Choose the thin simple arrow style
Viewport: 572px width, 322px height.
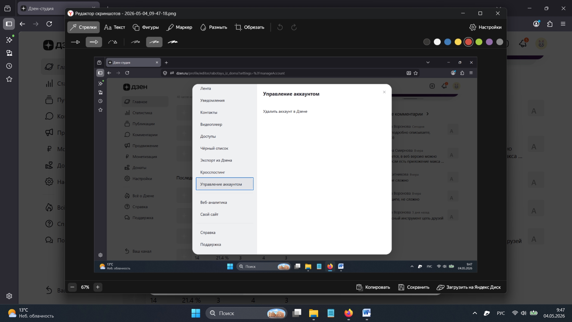75,42
